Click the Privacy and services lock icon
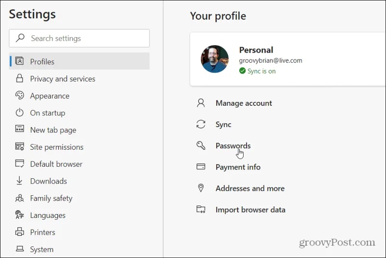386x258 pixels. [19, 78]
